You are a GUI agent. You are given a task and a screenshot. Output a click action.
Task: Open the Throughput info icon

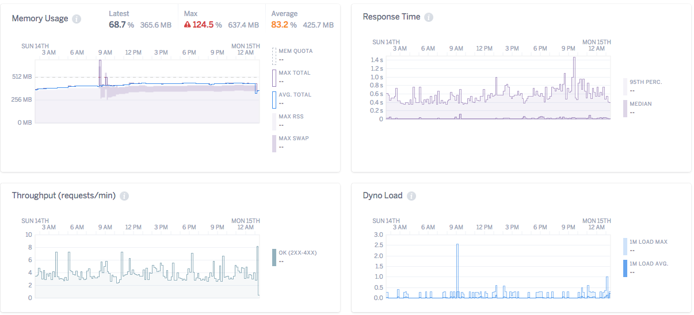(x=124, y=196)
